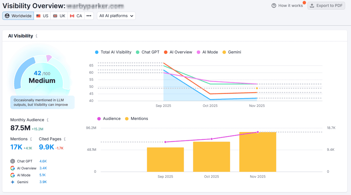Toggle the AI Mode legend series
The height and width of the screenshot is (195, 351).
pyautogui.click(x=207, y=52)
